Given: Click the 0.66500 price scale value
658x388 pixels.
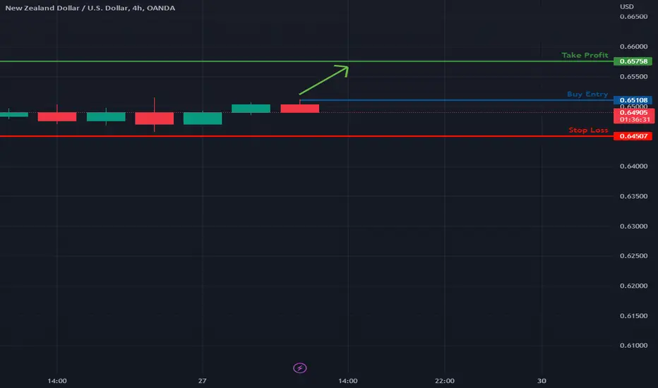Looking at the screenshot, I should 633,17.
